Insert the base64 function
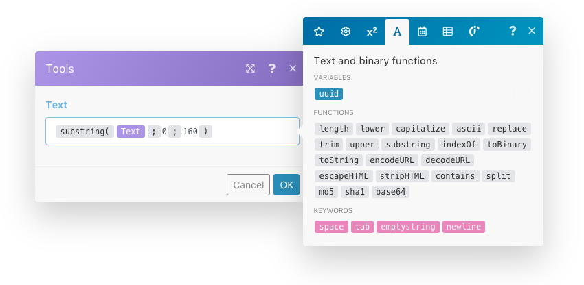The width and height of the screenshot is (584, 285). point(392,192)
